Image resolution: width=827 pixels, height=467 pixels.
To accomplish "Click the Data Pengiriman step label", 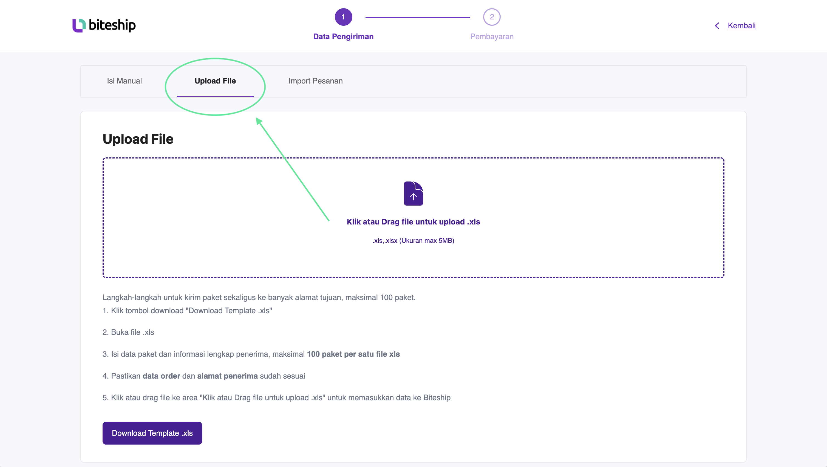I will pyautogui.click(x=343, y=37).
